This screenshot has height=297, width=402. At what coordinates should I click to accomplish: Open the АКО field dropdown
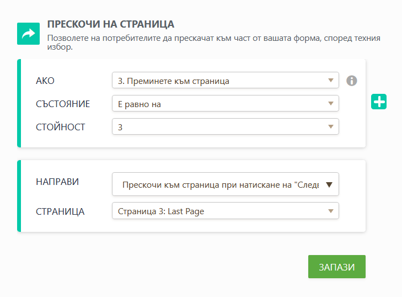(x=225, y=81)
